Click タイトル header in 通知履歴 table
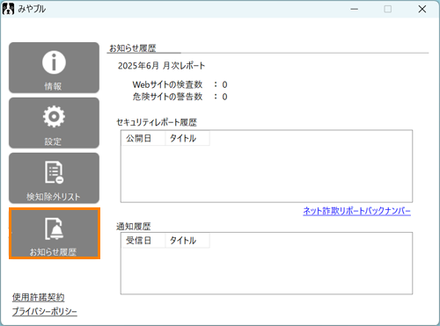This screenshot has height=326, width=440. pyautogui.click(x=187, y=241)
